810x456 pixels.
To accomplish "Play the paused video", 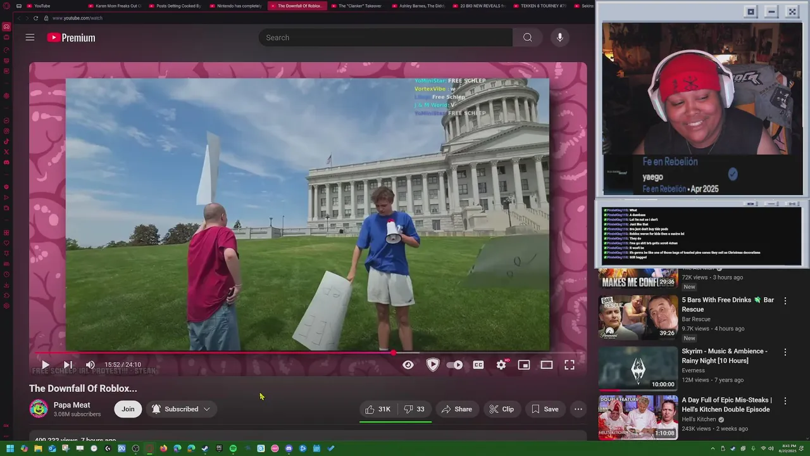I will tap(45, 365).
